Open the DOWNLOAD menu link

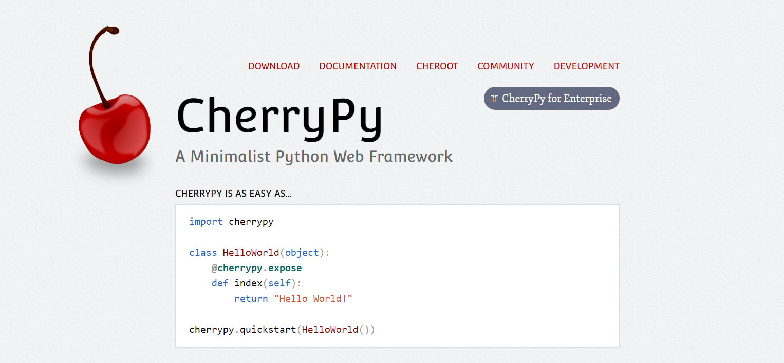coord(274,66)
